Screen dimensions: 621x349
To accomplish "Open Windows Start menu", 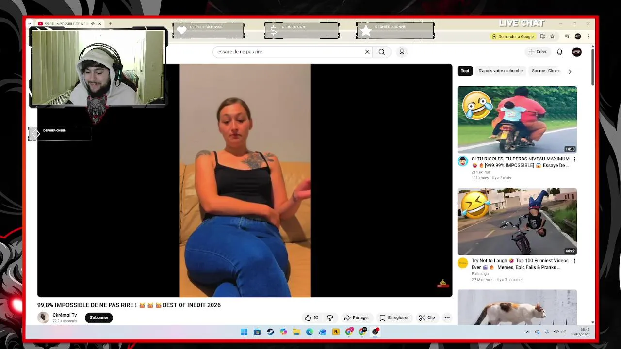I will [244, 332].
